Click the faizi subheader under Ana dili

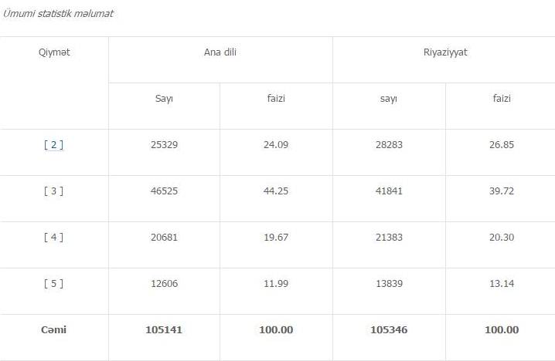(x=276, y=98)
